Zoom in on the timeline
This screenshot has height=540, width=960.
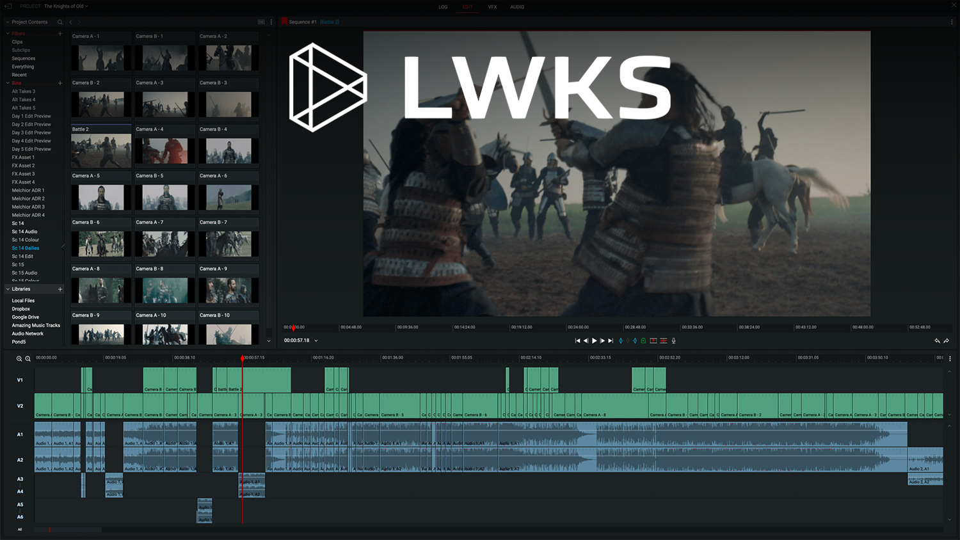click(x=19, y=359)
